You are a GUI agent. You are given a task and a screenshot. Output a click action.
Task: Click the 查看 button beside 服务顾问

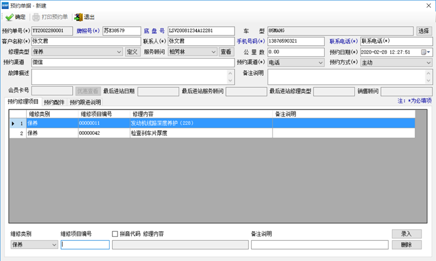pyautogui.click(x=226, y=52)
